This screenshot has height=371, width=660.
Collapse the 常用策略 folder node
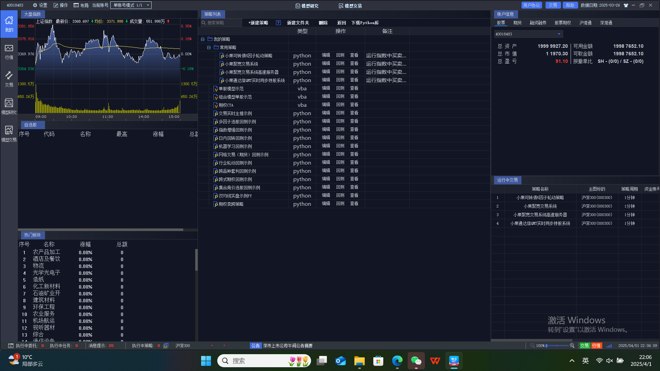[209, 47]
